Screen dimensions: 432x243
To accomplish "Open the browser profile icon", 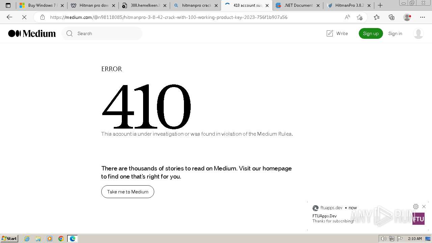I will point(407,17).
